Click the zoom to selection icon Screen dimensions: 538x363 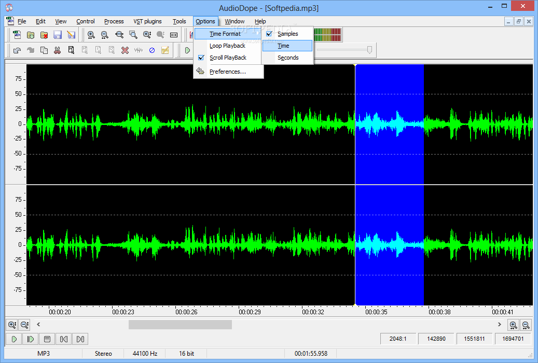click(133, 35)
